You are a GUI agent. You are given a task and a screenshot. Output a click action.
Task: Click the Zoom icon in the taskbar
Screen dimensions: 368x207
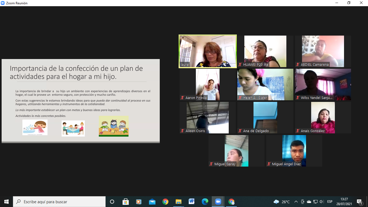click(218, 202)
